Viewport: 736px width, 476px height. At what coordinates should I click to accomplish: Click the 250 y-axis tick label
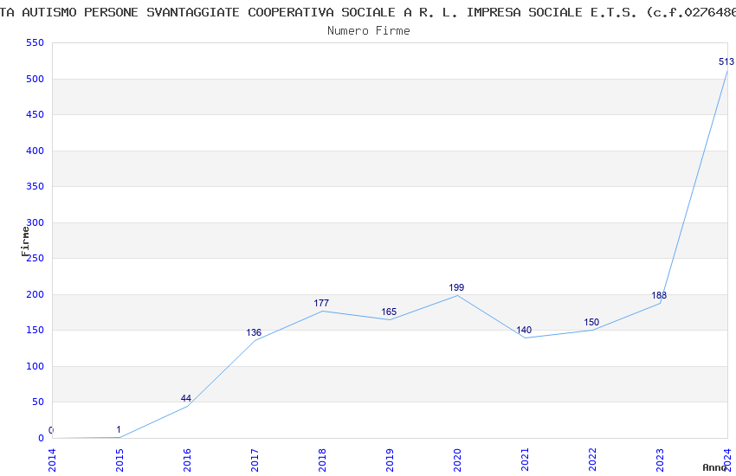(36, 259)
